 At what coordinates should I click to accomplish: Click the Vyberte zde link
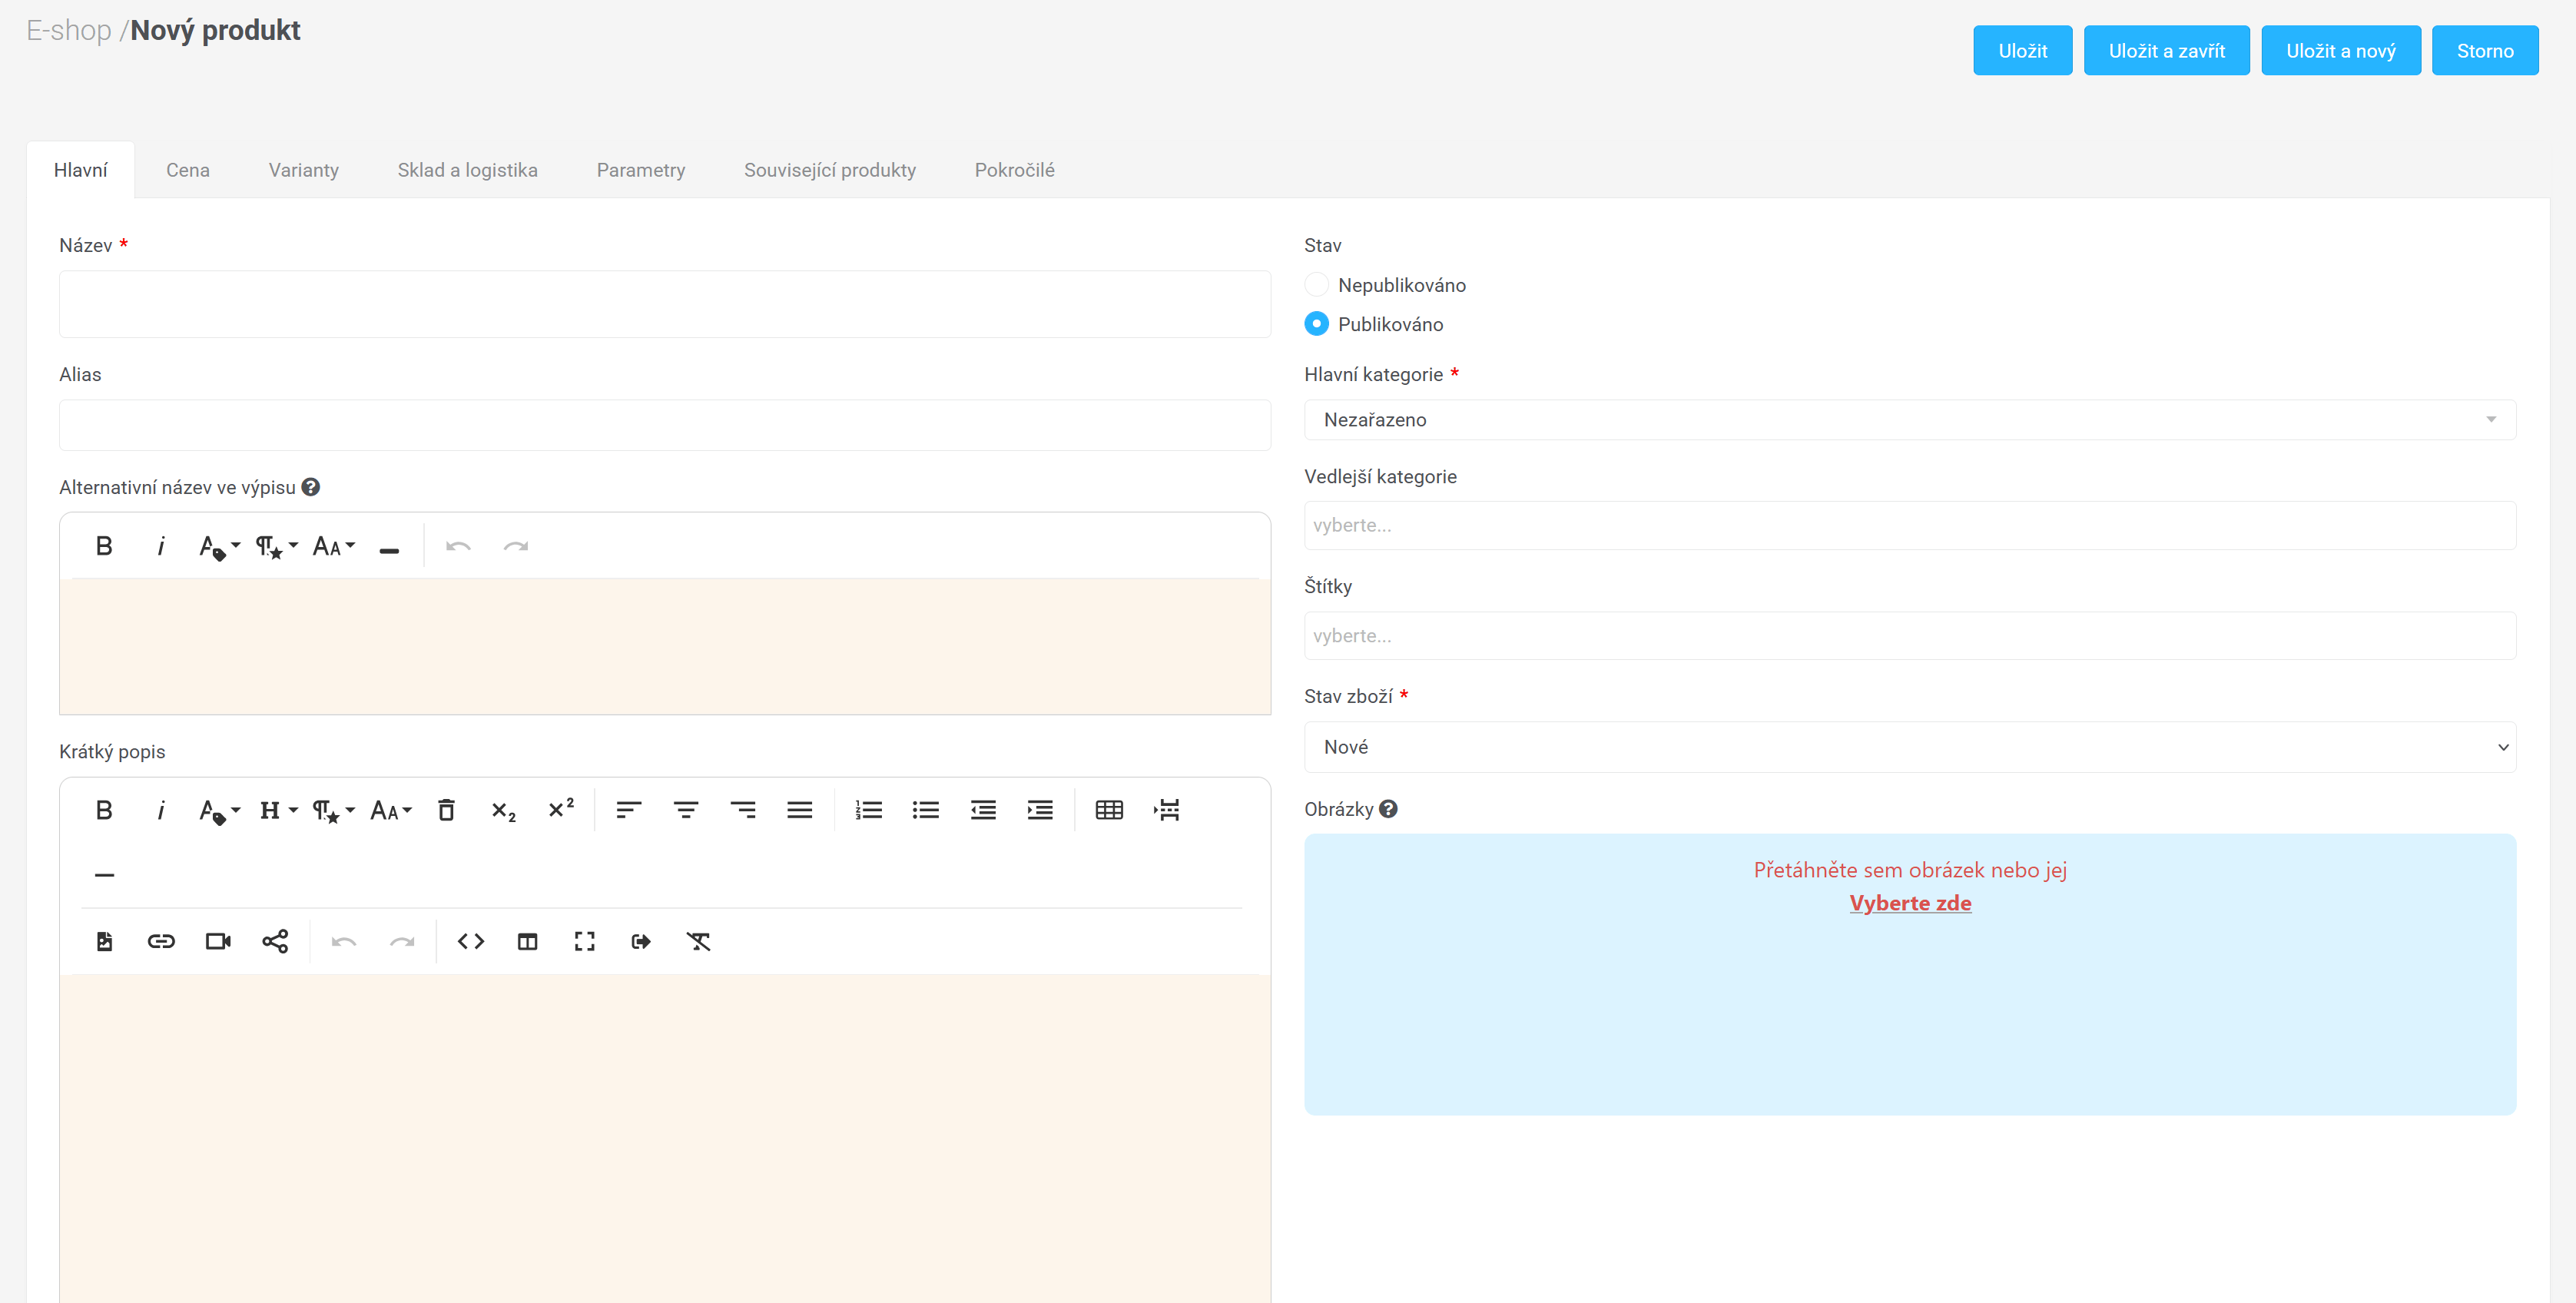(x=1910, y=903)
